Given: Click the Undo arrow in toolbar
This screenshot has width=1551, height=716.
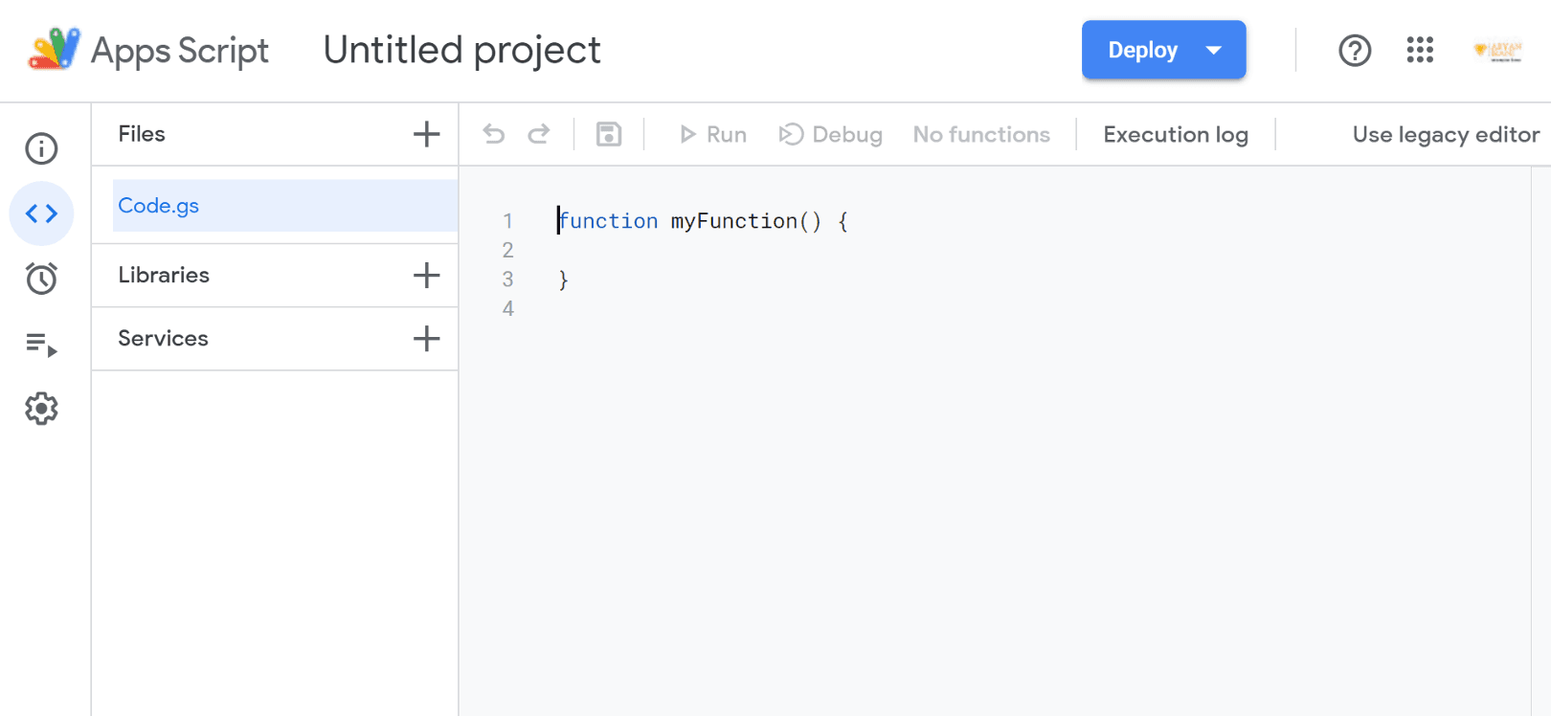Looking at the screenshot, I should [494, 134].
